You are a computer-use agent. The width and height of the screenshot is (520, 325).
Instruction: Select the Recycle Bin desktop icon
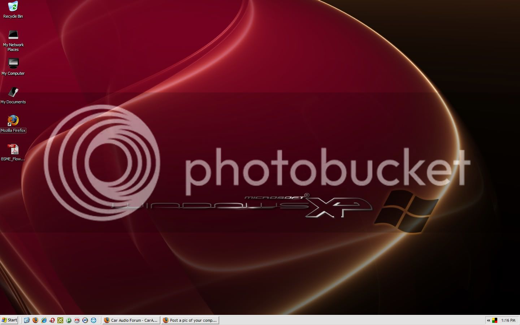13,10
